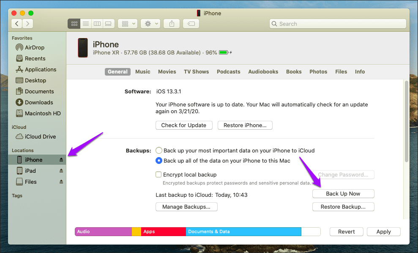Switch Finder to gallery view
The width and height of the screenshot is (418, 253).
[109, 24]
